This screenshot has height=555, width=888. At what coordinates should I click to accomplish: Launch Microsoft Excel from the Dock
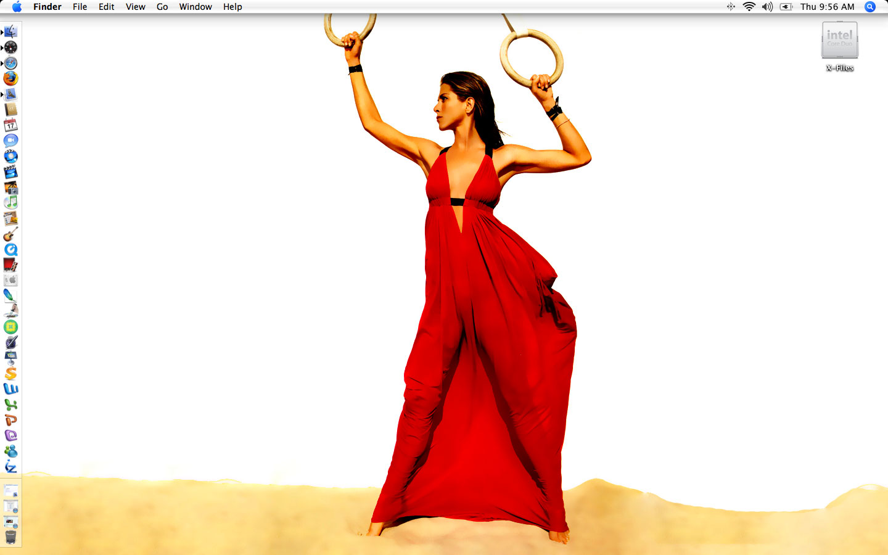pyautogui.click(x=10, y=405)
